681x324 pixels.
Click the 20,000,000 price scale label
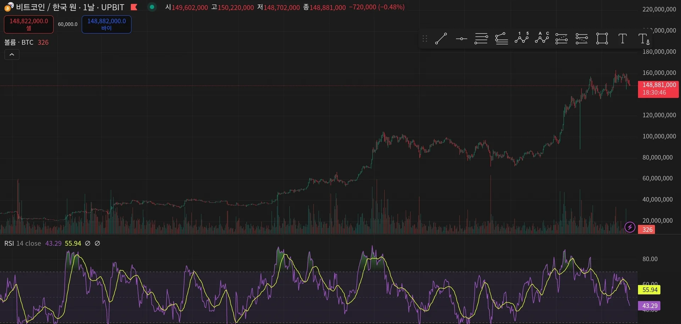click(x=657, y=221)
